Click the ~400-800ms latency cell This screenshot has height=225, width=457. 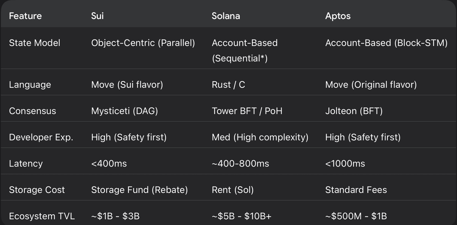[240, 164]
